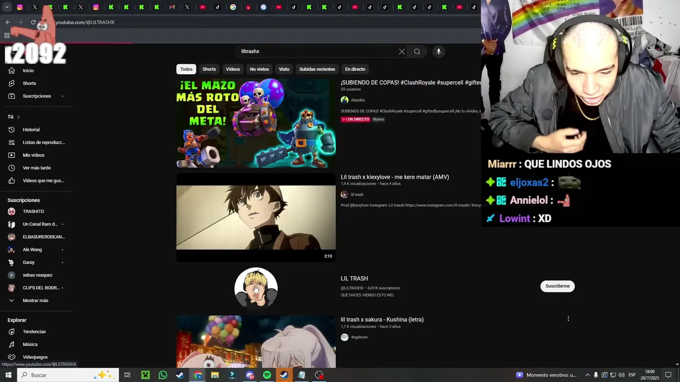Open the Gmail browser tab
This screenshot has height=382, width=680.
click(x=172, y=7)
